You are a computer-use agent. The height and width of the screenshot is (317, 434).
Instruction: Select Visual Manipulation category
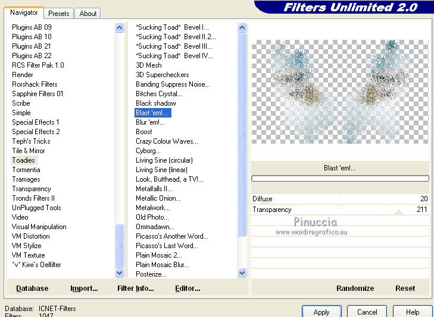click(x=39, y=227)
